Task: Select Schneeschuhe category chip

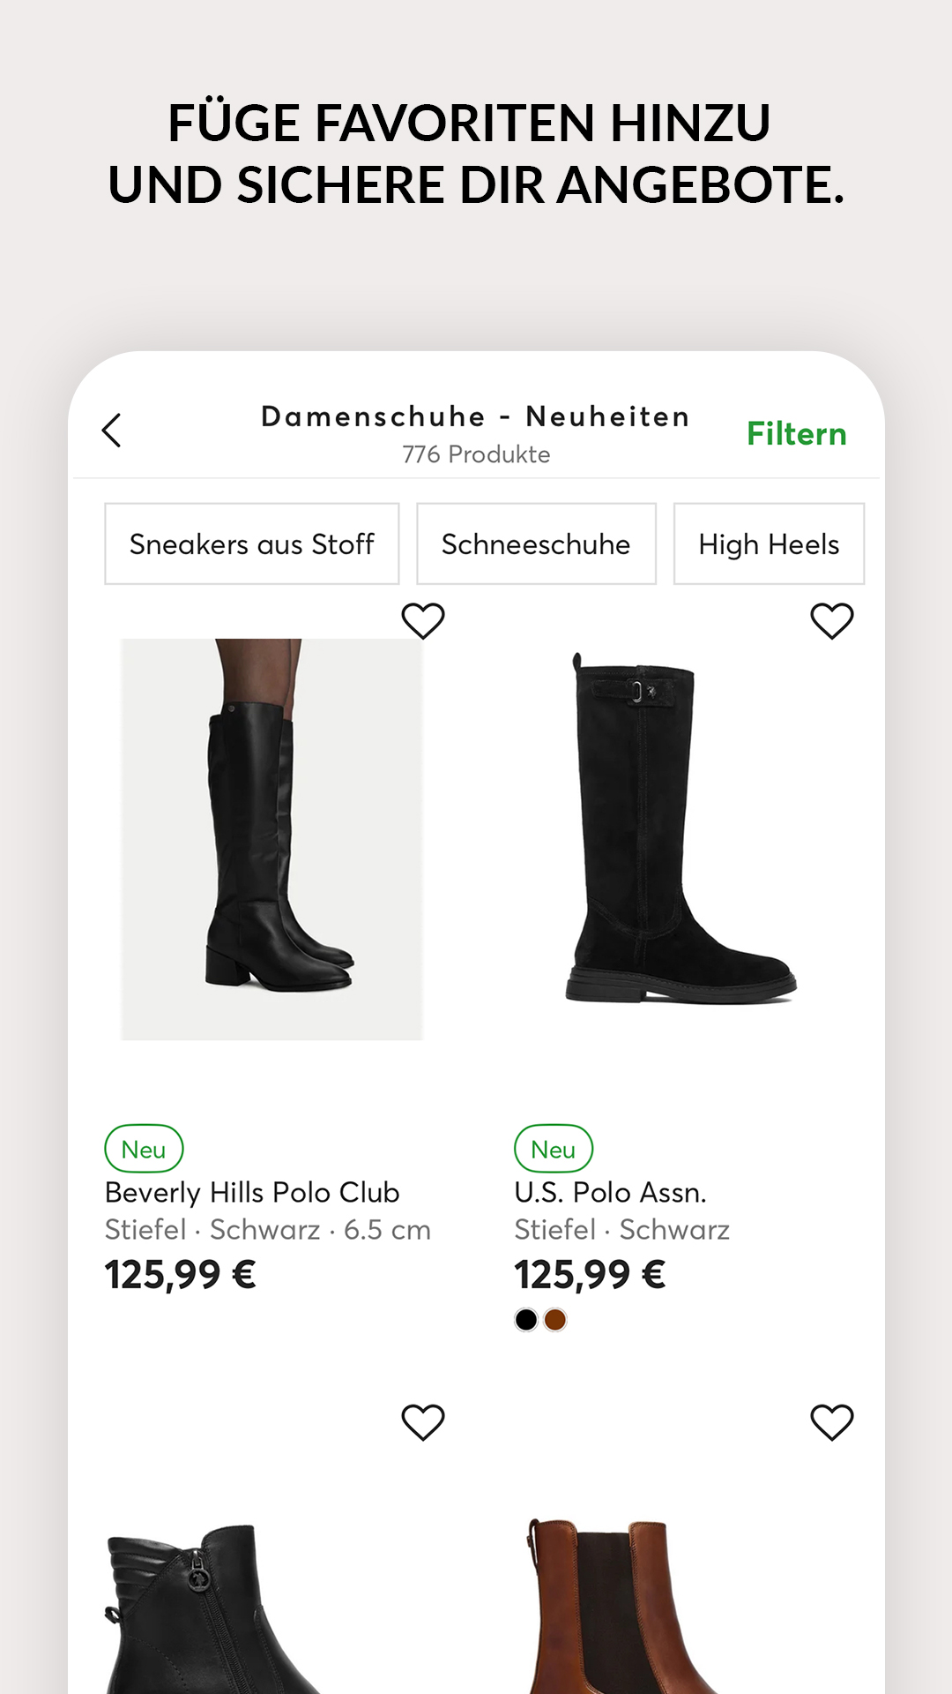Action: [536, 543]
